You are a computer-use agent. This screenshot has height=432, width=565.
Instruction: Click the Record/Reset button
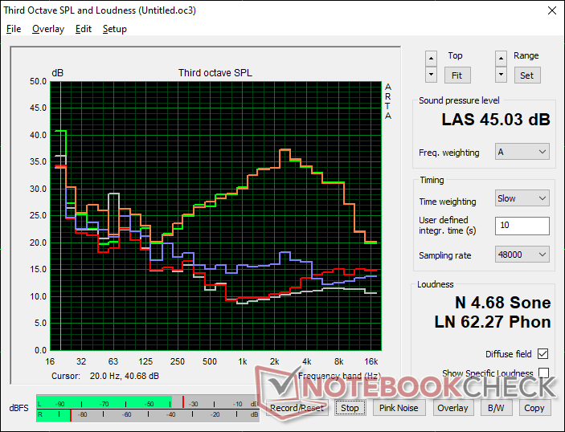pyautogui.click(x=297, y=408)
